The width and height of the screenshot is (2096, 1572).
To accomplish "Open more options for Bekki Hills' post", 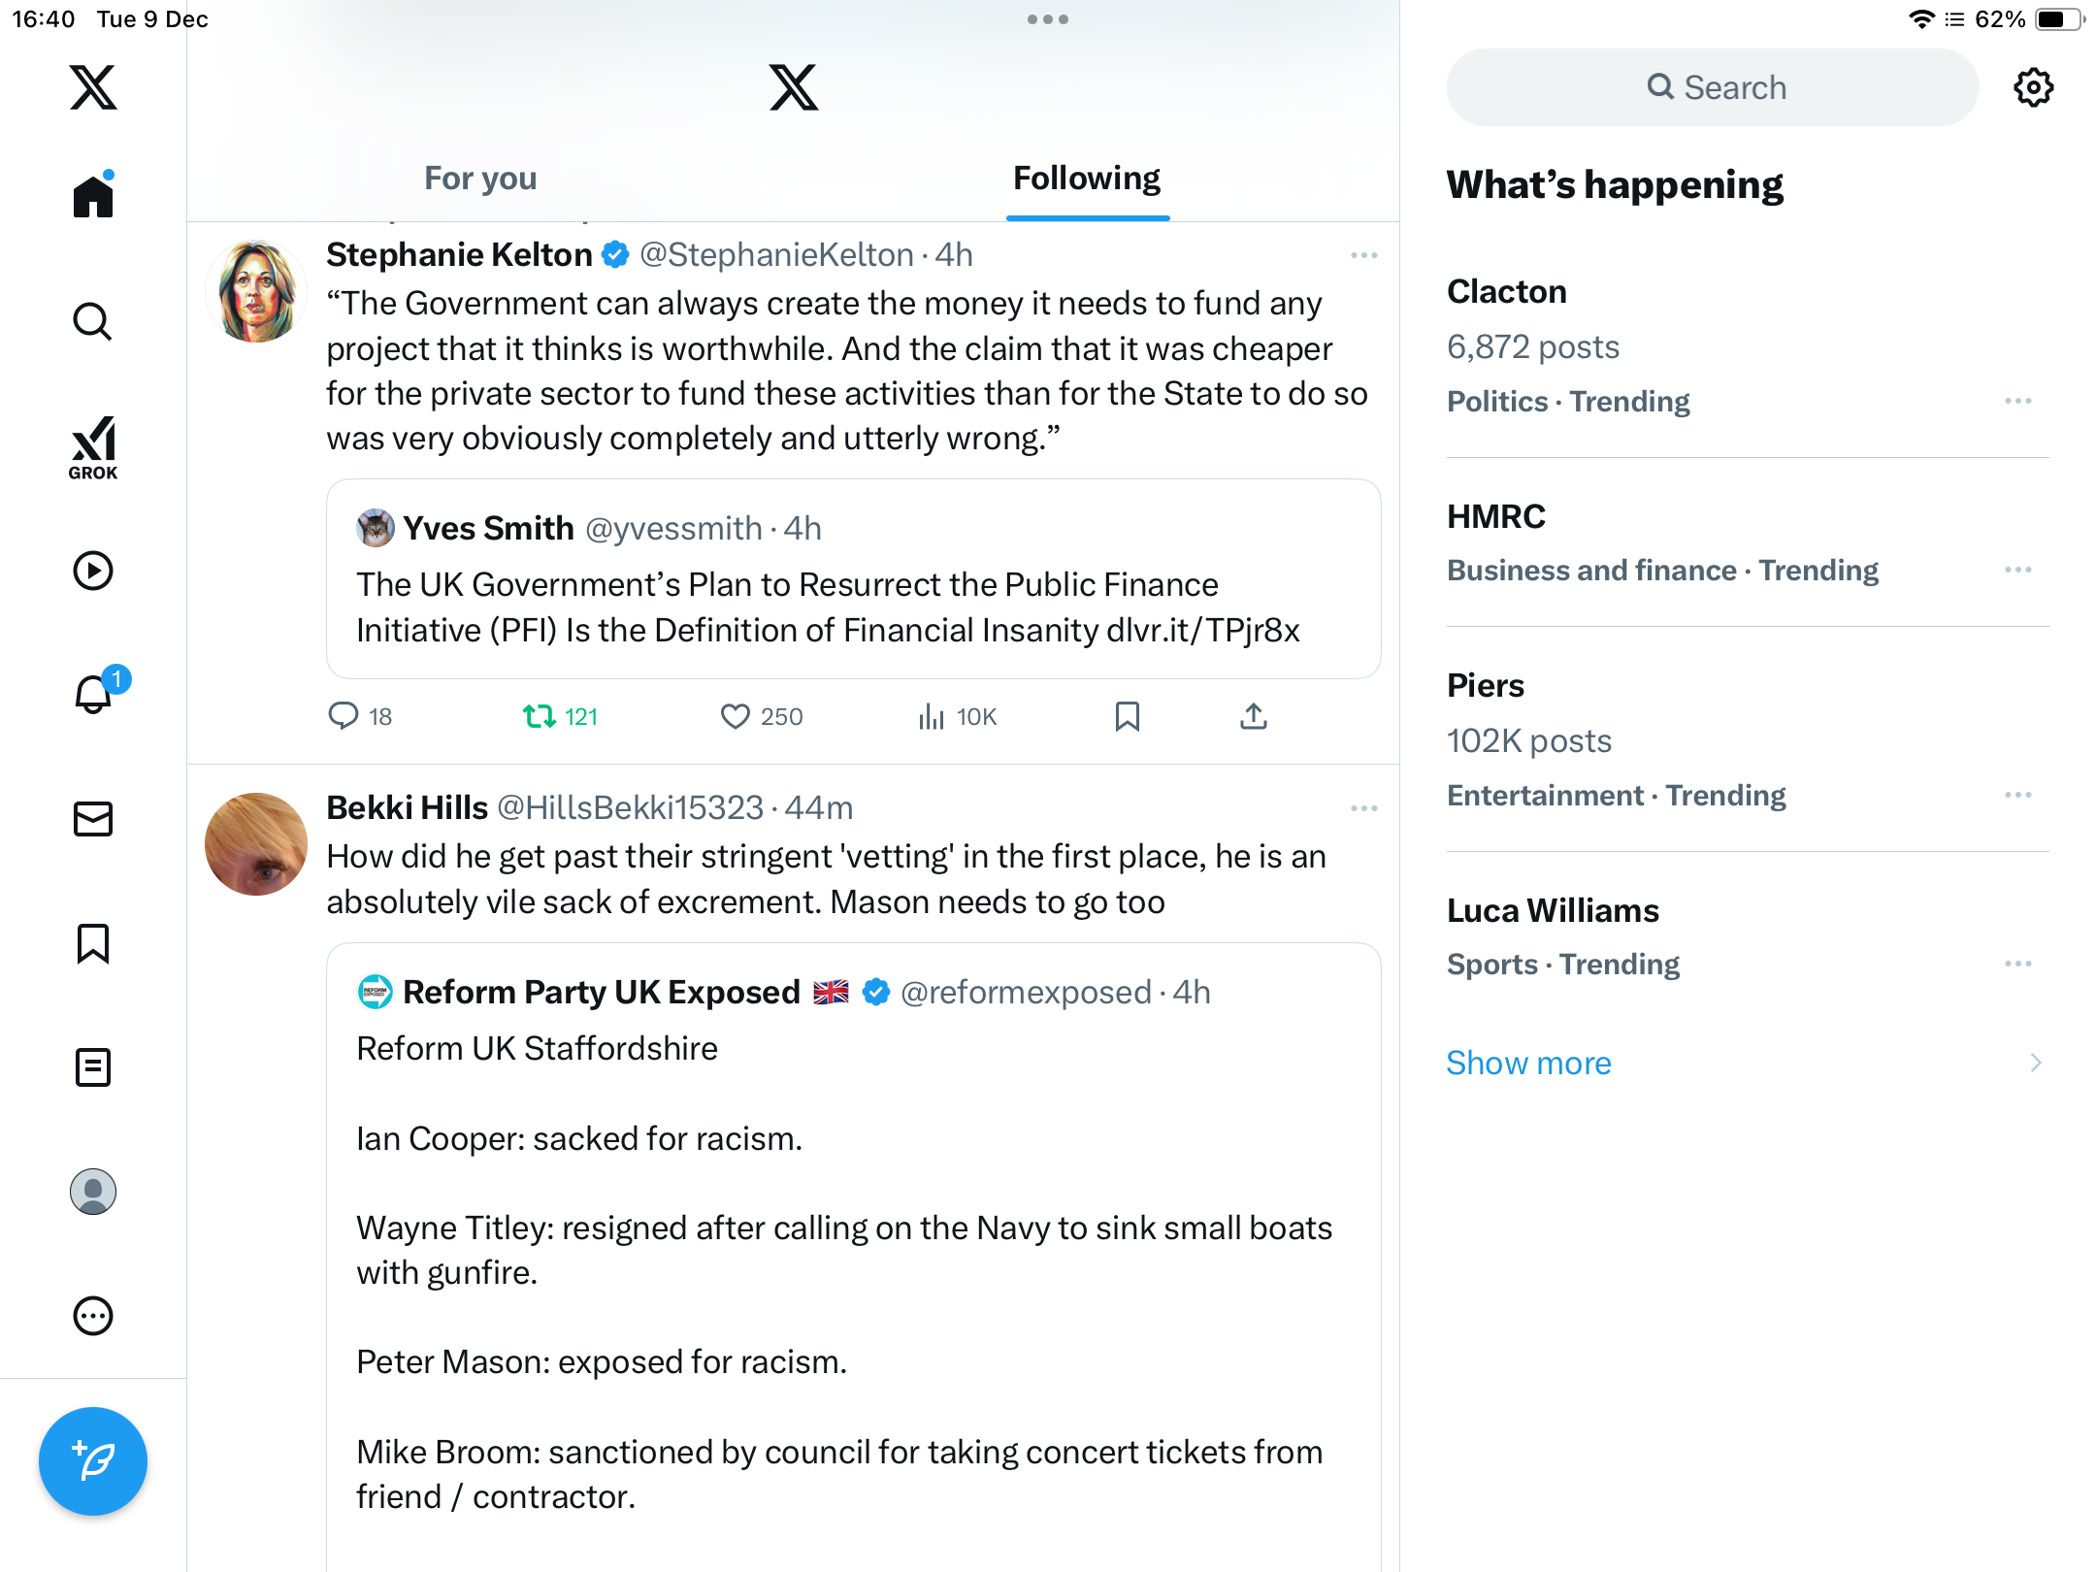I will point(1363,808).
